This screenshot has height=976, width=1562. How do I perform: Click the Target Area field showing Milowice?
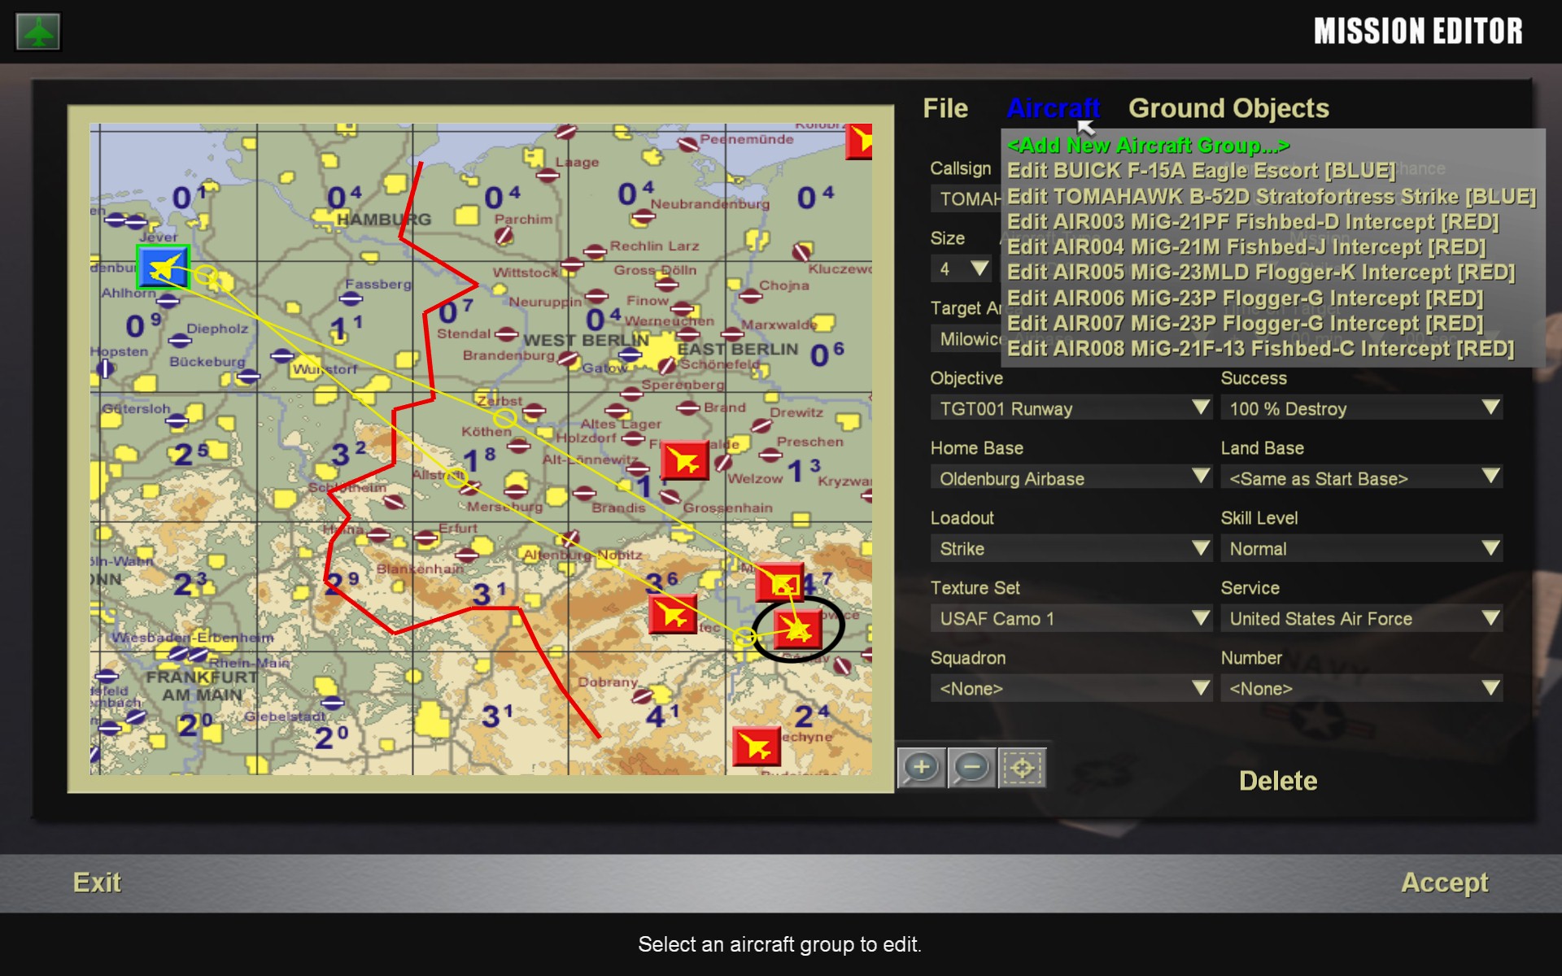pos(966,338)
